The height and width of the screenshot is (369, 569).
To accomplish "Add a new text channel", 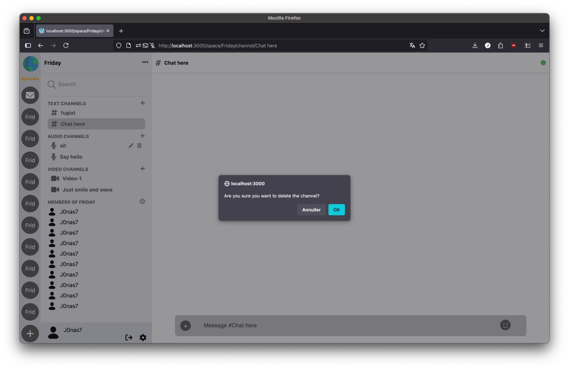I will [143, 103].
